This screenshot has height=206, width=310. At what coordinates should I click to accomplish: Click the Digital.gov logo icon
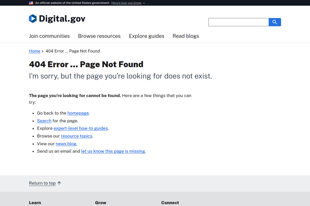tap(33, 19)
